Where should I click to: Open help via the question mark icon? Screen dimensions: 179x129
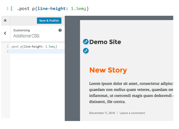coord(60,30)
